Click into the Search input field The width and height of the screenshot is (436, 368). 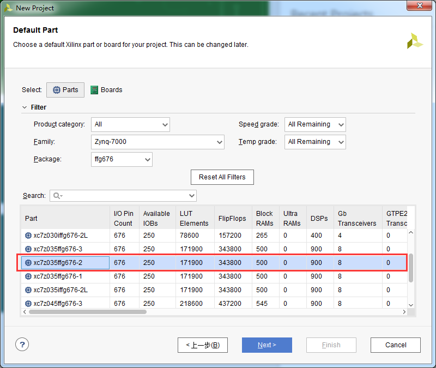[x=123, y=196]
